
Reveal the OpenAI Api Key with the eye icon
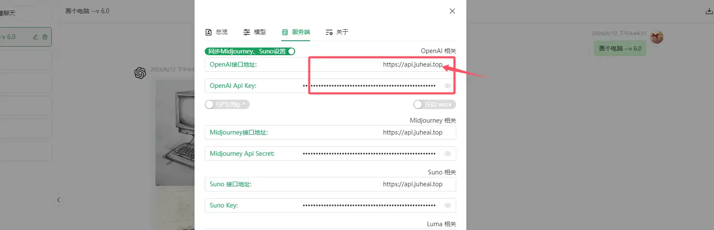[x=447, y=86]
